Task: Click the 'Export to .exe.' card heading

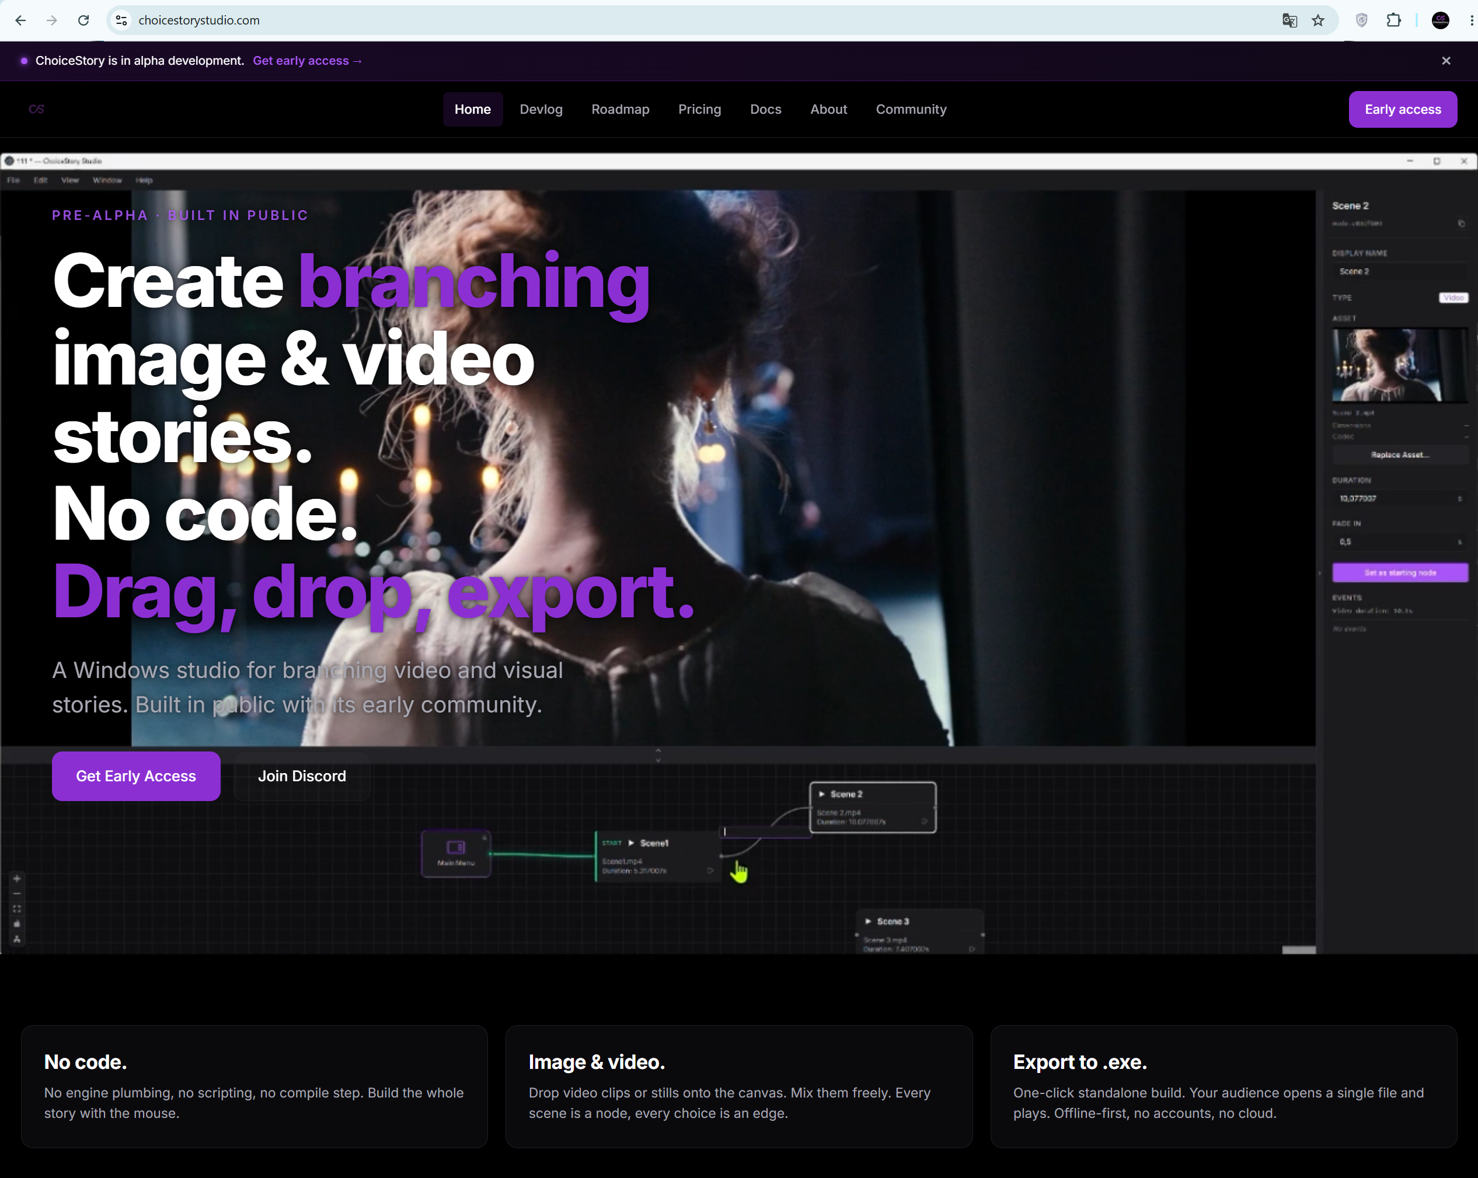Action: point(1080,1061)
